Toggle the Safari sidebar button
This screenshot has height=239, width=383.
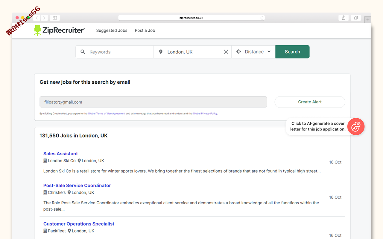pyautogui.click(x=55, y=18)
